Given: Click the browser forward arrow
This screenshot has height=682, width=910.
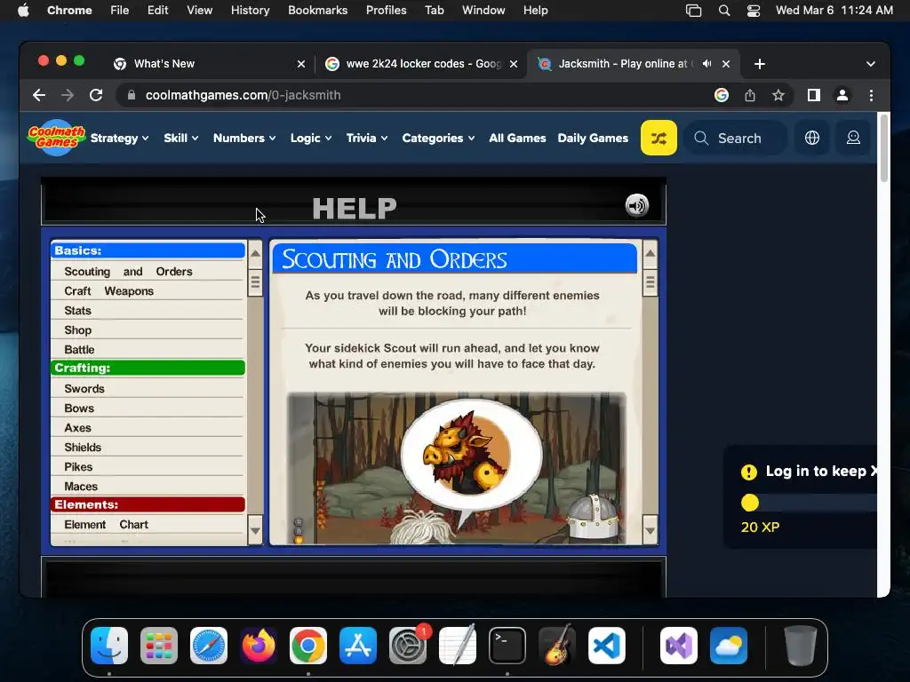Looking at the screenshot, I should pyautogui.click(x=68, y=95).
